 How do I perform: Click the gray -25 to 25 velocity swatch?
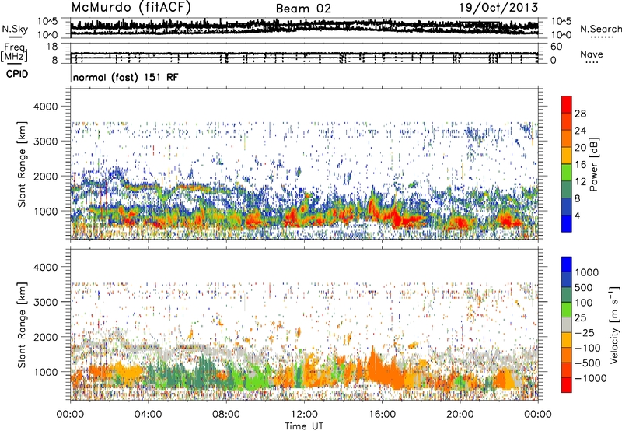(x=567, y=324)
